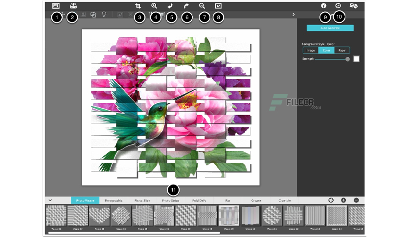Select the Weave 12 preset thumbnail
409x237 pixels.
click(294, 215)
